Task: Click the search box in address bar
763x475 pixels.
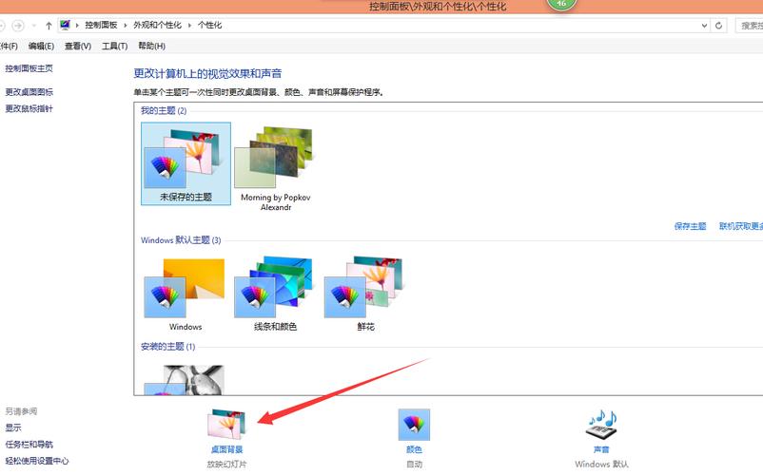Action: [x=749, y=26]
